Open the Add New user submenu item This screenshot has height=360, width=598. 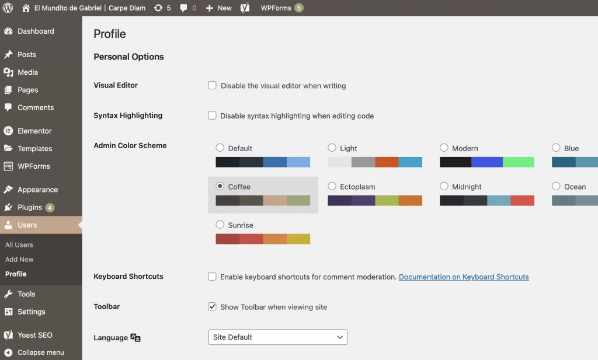(x=19, y=260)
